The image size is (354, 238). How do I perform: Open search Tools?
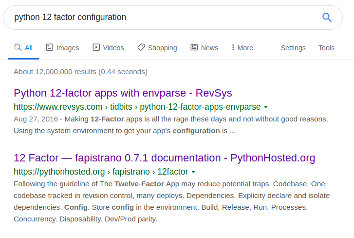(x=326, y=48)
